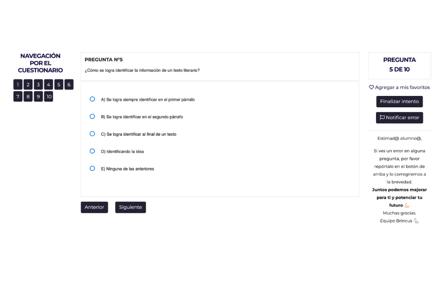Select option A about primer párrafo
The image size is (442, 284).
[x=92, y=99]
